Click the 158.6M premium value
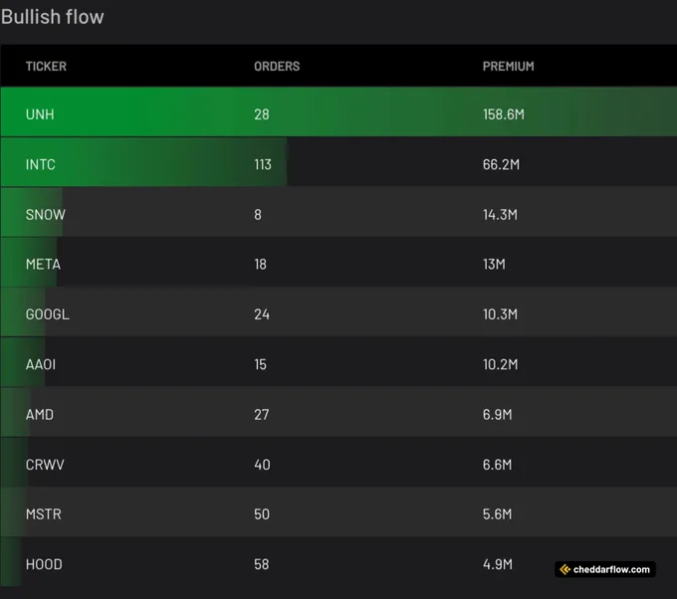Viewport: 677px width, 599px height. 504,114
